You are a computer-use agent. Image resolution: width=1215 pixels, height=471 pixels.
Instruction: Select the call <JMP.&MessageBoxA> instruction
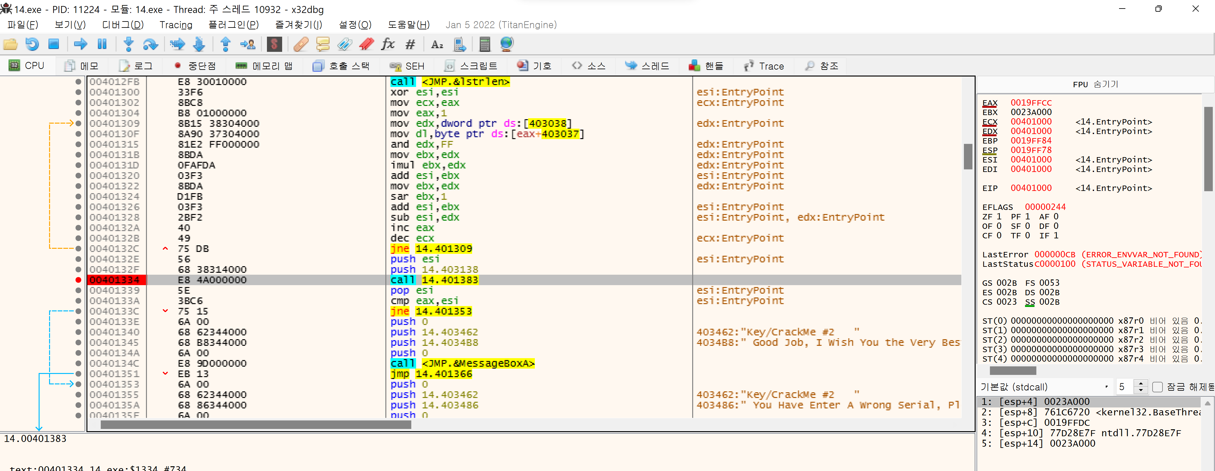point(462,363)
